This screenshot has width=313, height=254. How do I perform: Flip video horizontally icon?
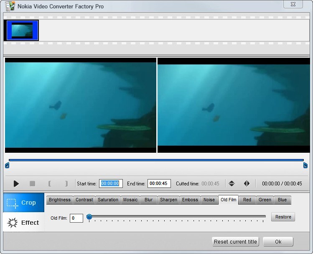click(x=247, y=183)
